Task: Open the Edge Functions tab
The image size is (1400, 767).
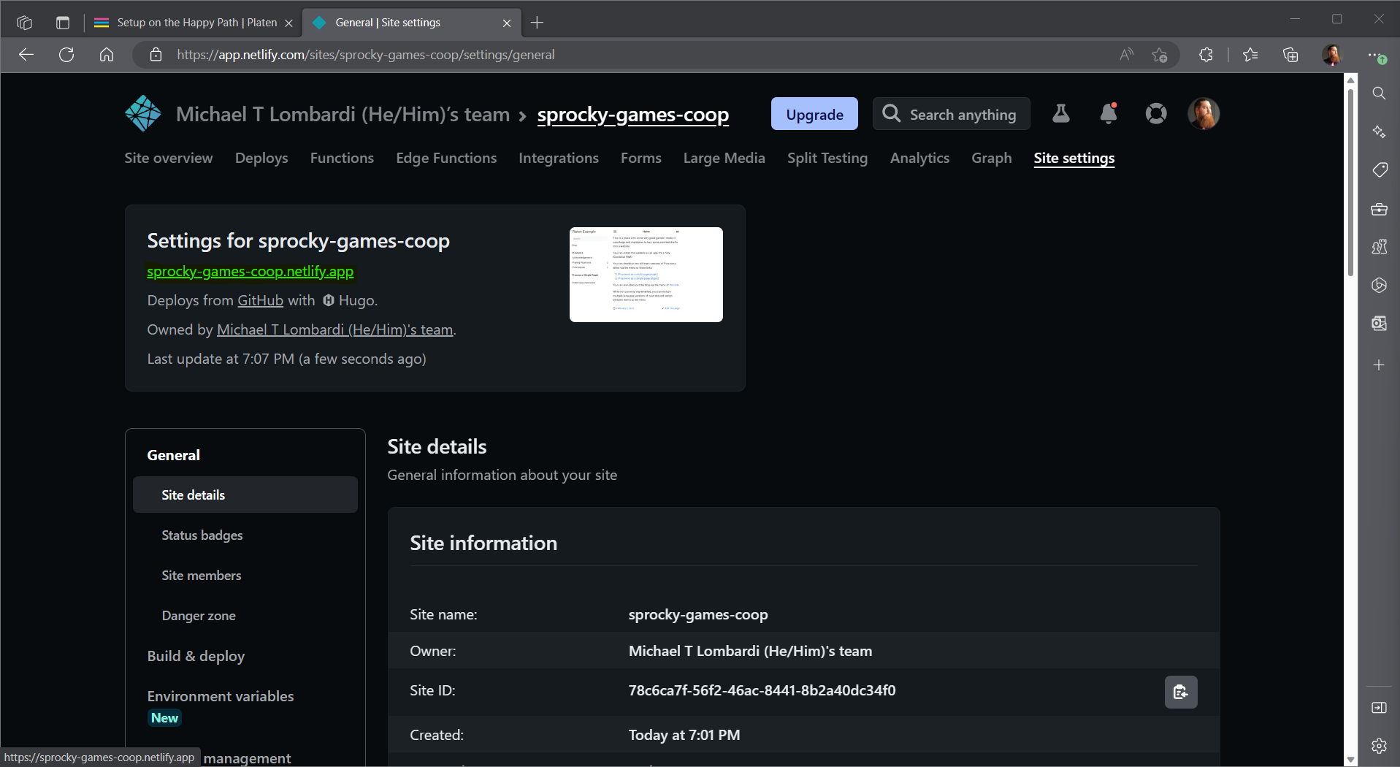Action: click(445, 158)
